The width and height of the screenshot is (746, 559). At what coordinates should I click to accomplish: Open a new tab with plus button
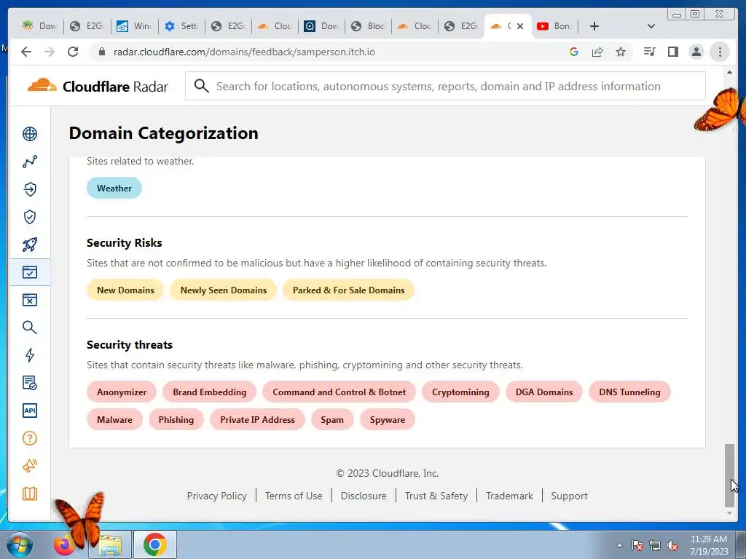point(594,26)
